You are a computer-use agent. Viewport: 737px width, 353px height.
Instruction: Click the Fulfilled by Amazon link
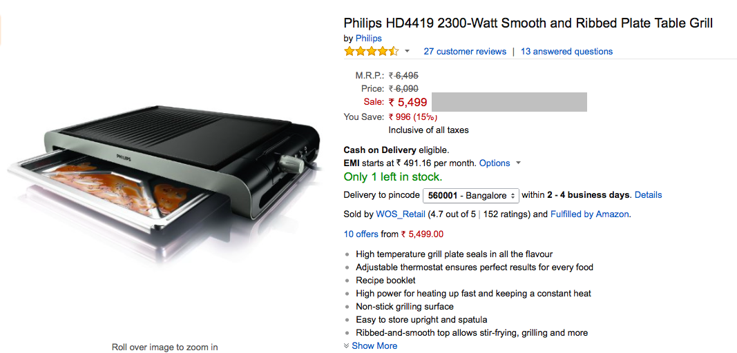tap(589, 214)
